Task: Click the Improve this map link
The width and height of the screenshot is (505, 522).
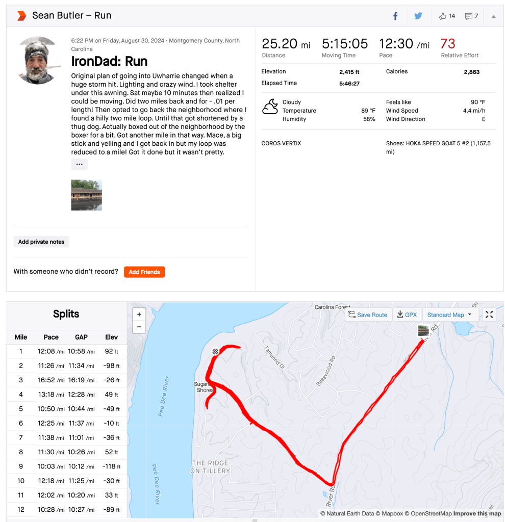Action: [477, 513]
